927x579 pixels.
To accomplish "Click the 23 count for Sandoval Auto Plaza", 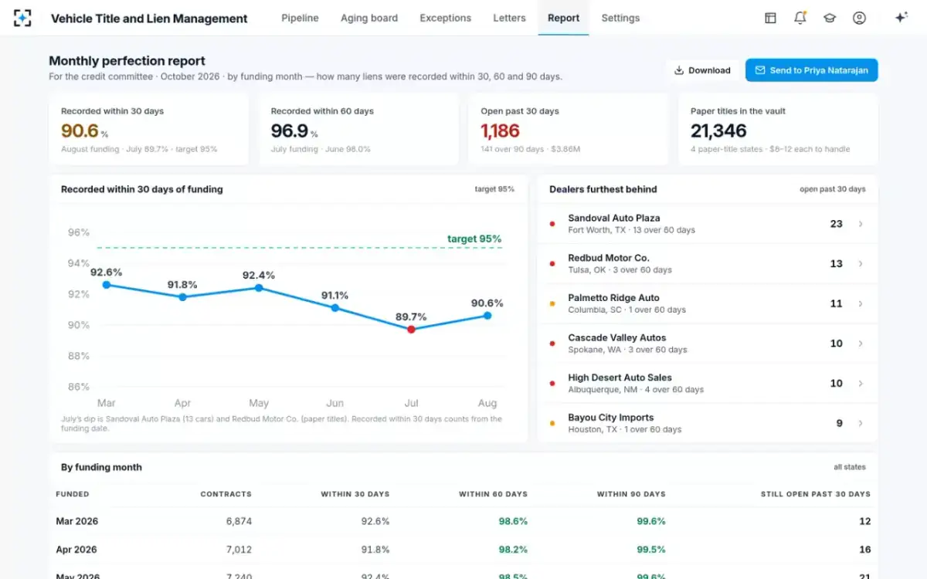I will (x=836, y=224).
